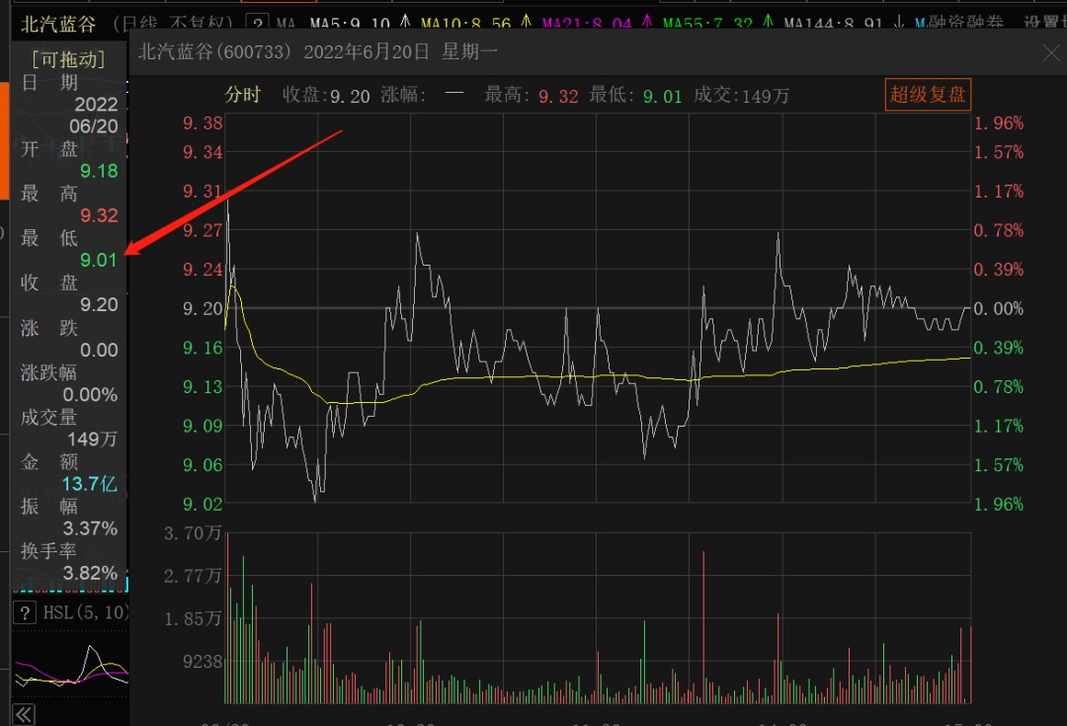This screenshot has width=1067, height=726.
Task: Select the red 1.57% percent axis label
Action: point(999,152)
